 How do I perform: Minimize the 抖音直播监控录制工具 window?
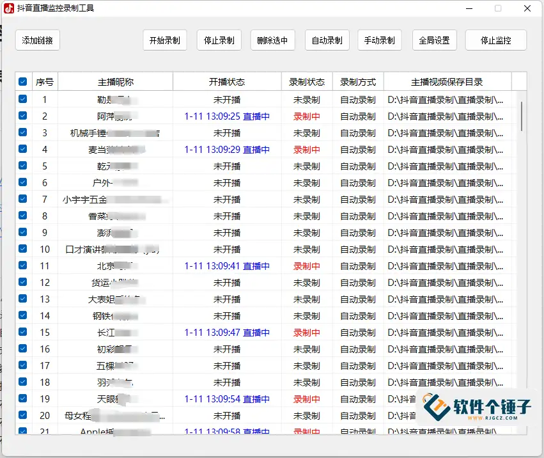[x=469, y=8]
